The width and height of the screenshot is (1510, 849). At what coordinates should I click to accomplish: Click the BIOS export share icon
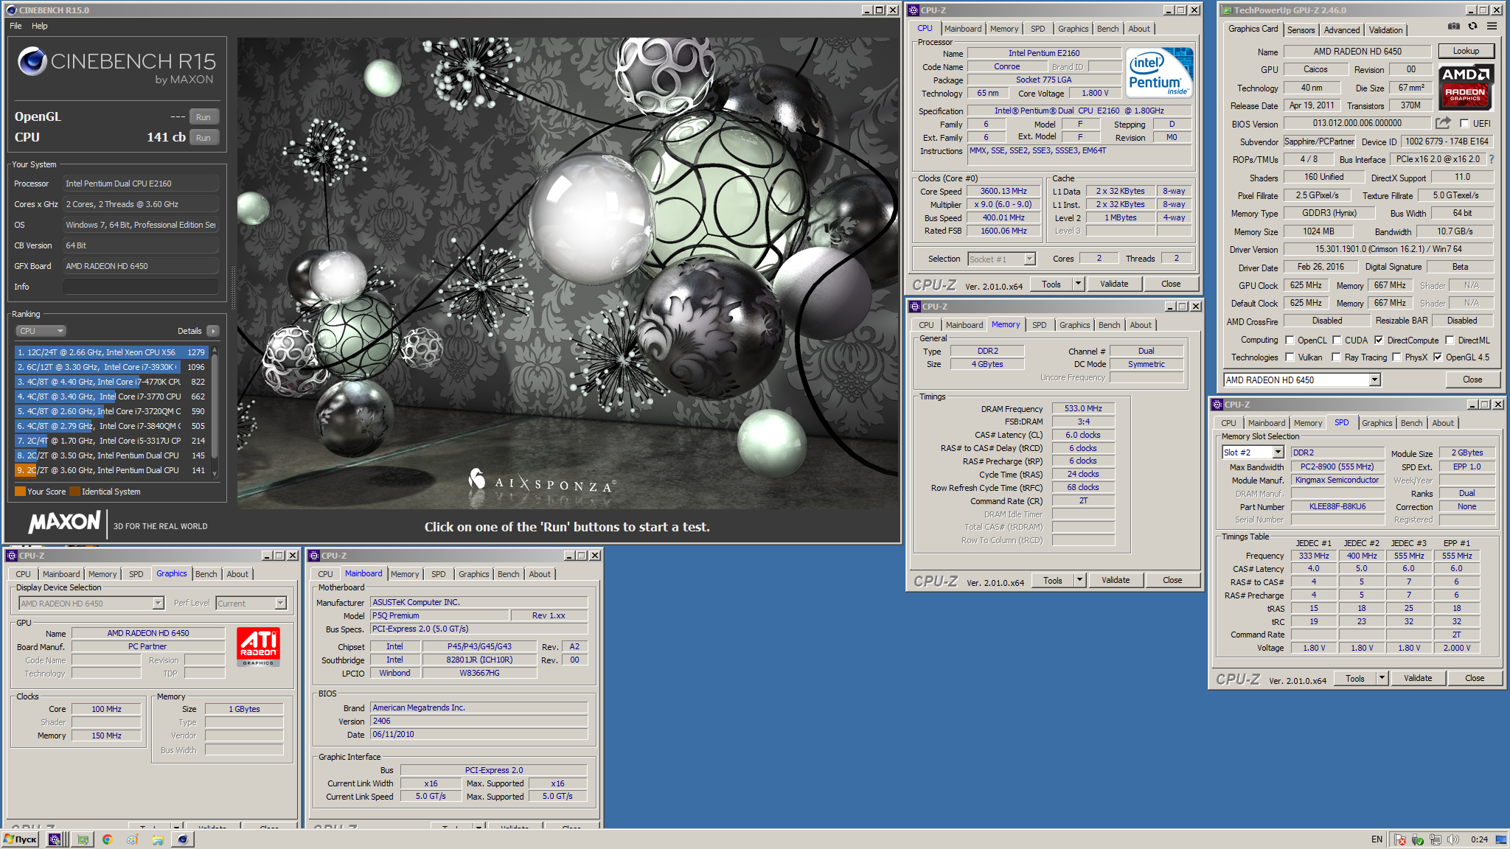click(1443, 123)
